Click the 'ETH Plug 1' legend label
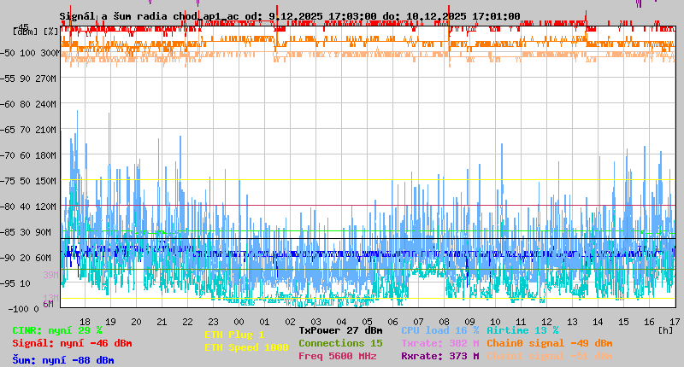684x367 pixels. [x=234, y=335]
